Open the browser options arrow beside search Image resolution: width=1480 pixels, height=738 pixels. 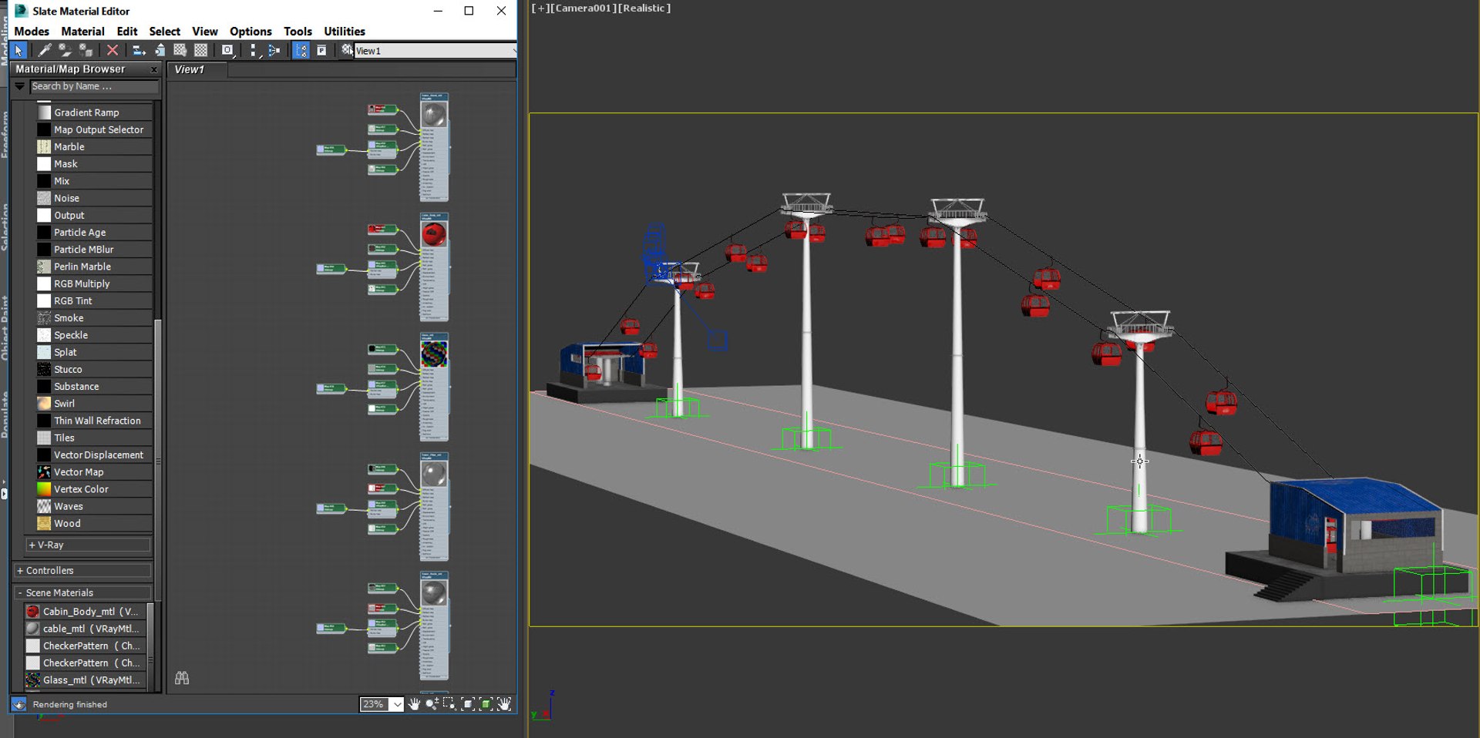20,86
